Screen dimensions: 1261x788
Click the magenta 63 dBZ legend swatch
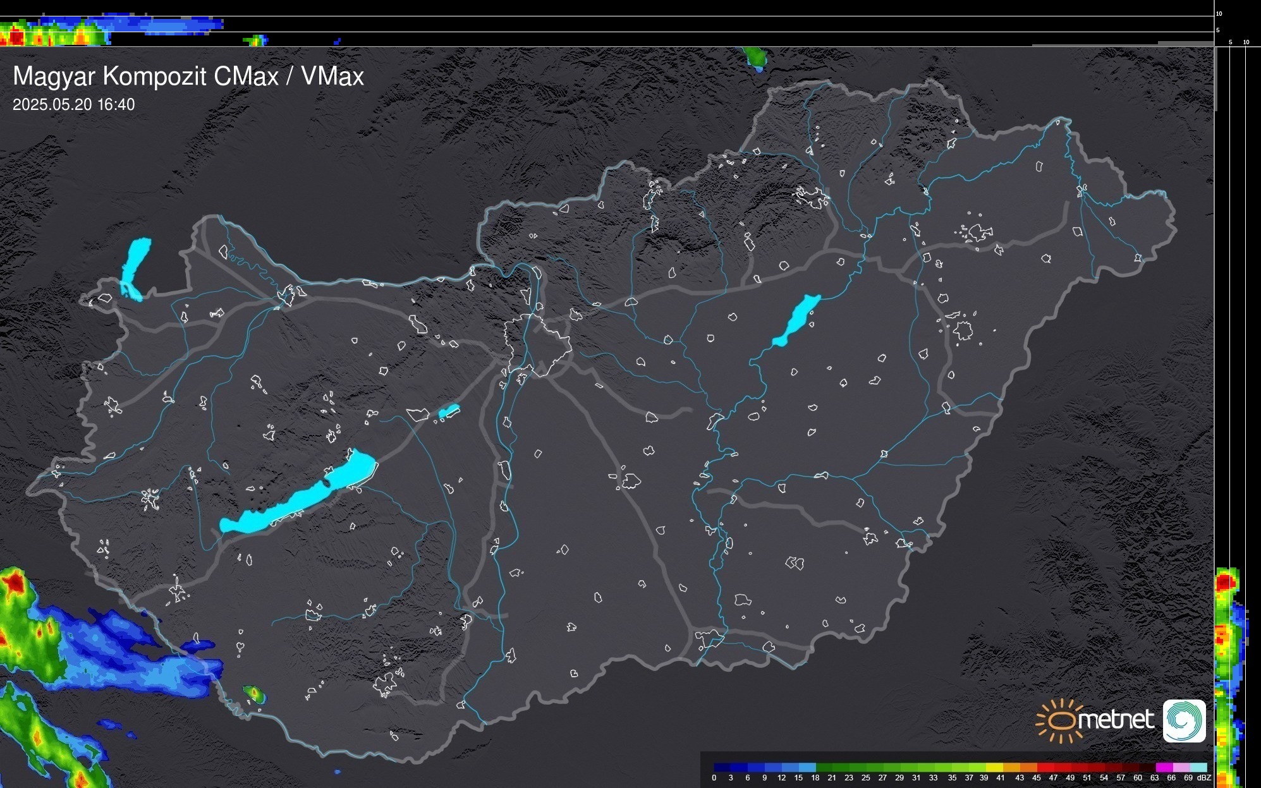(1163, 767)
